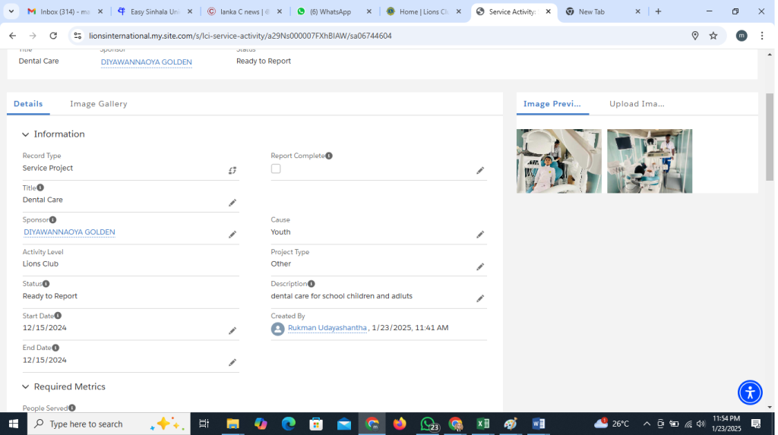
Task: Edit the Title field pencil icon
Action: [x=232, y=203]
